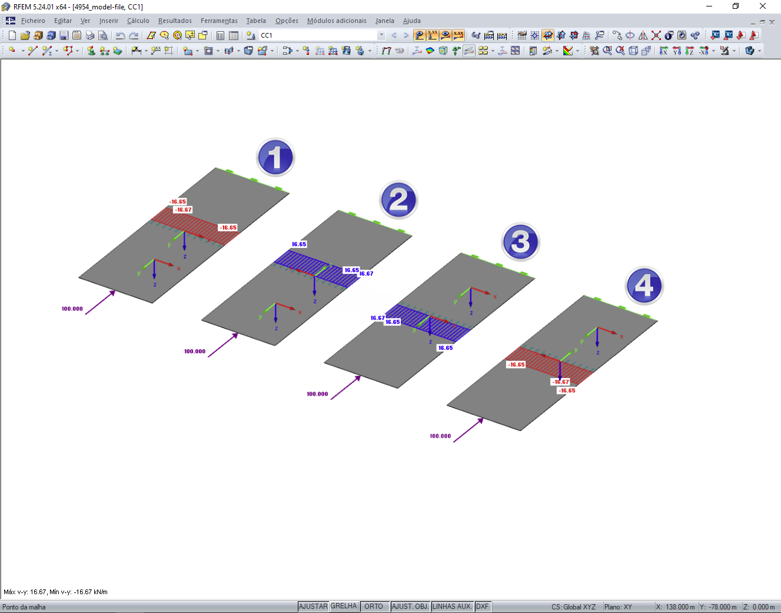The width and height of the screenshot is (781, 613).
Task: Set view in X direction
Action: tap(663, 51)
